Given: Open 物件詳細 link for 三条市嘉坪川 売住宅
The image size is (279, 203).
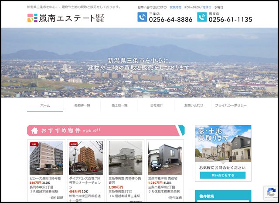Looking at the screenshot, I should [174, 198].
